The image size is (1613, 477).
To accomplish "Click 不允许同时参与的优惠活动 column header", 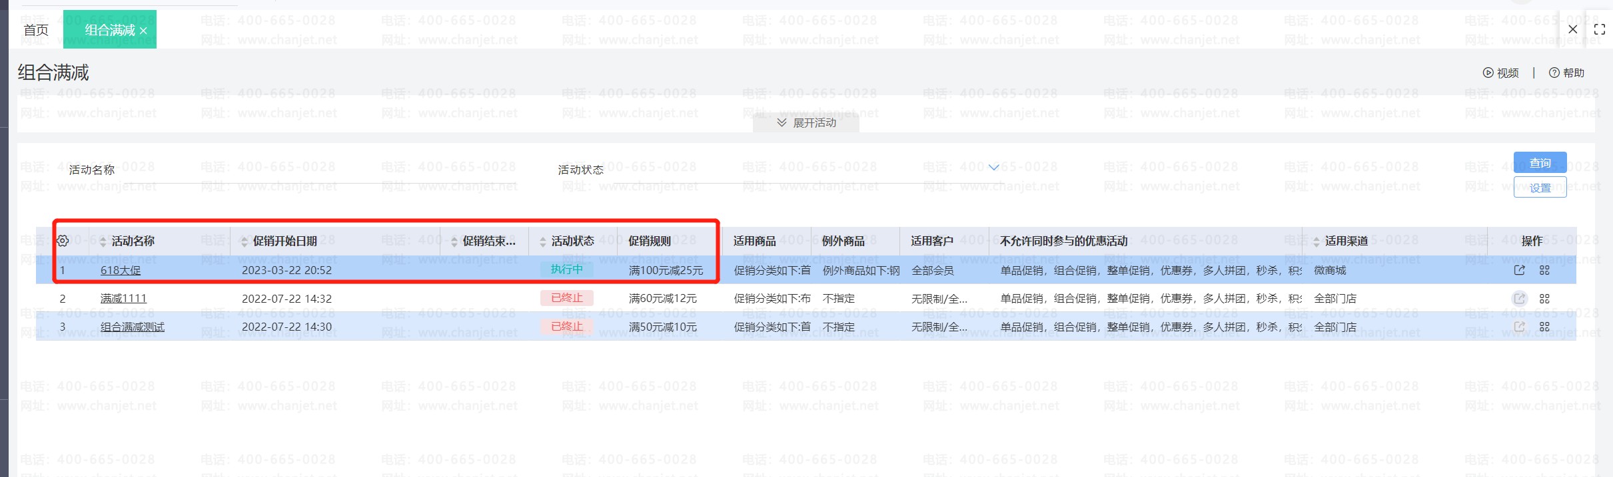I will point(1063,241).
